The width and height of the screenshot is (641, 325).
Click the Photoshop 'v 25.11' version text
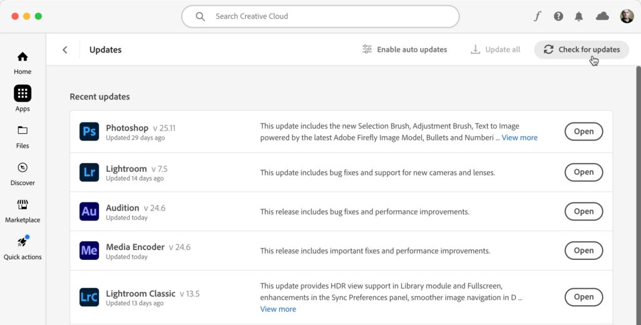pos(165,128)
